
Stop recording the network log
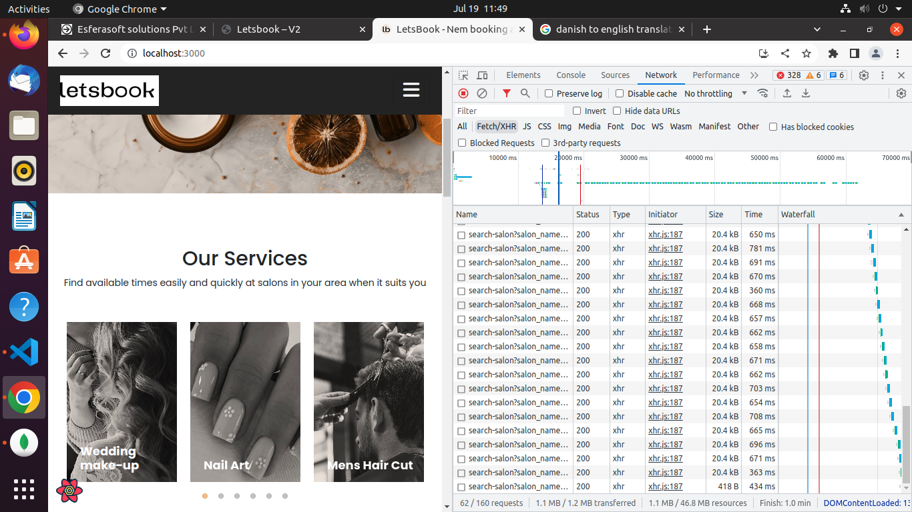tap(463, 93)
